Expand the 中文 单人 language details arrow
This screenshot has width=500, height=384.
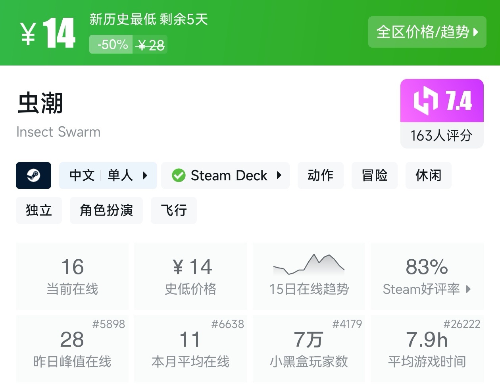tap(145, 176)
